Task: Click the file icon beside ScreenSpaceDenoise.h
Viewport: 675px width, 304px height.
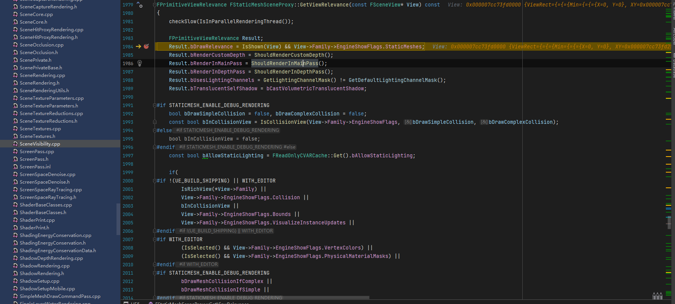Action: tap(15, 182)
